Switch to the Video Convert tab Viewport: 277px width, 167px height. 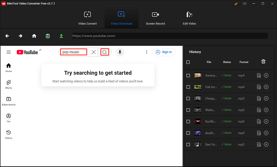(x=88, y=18)
